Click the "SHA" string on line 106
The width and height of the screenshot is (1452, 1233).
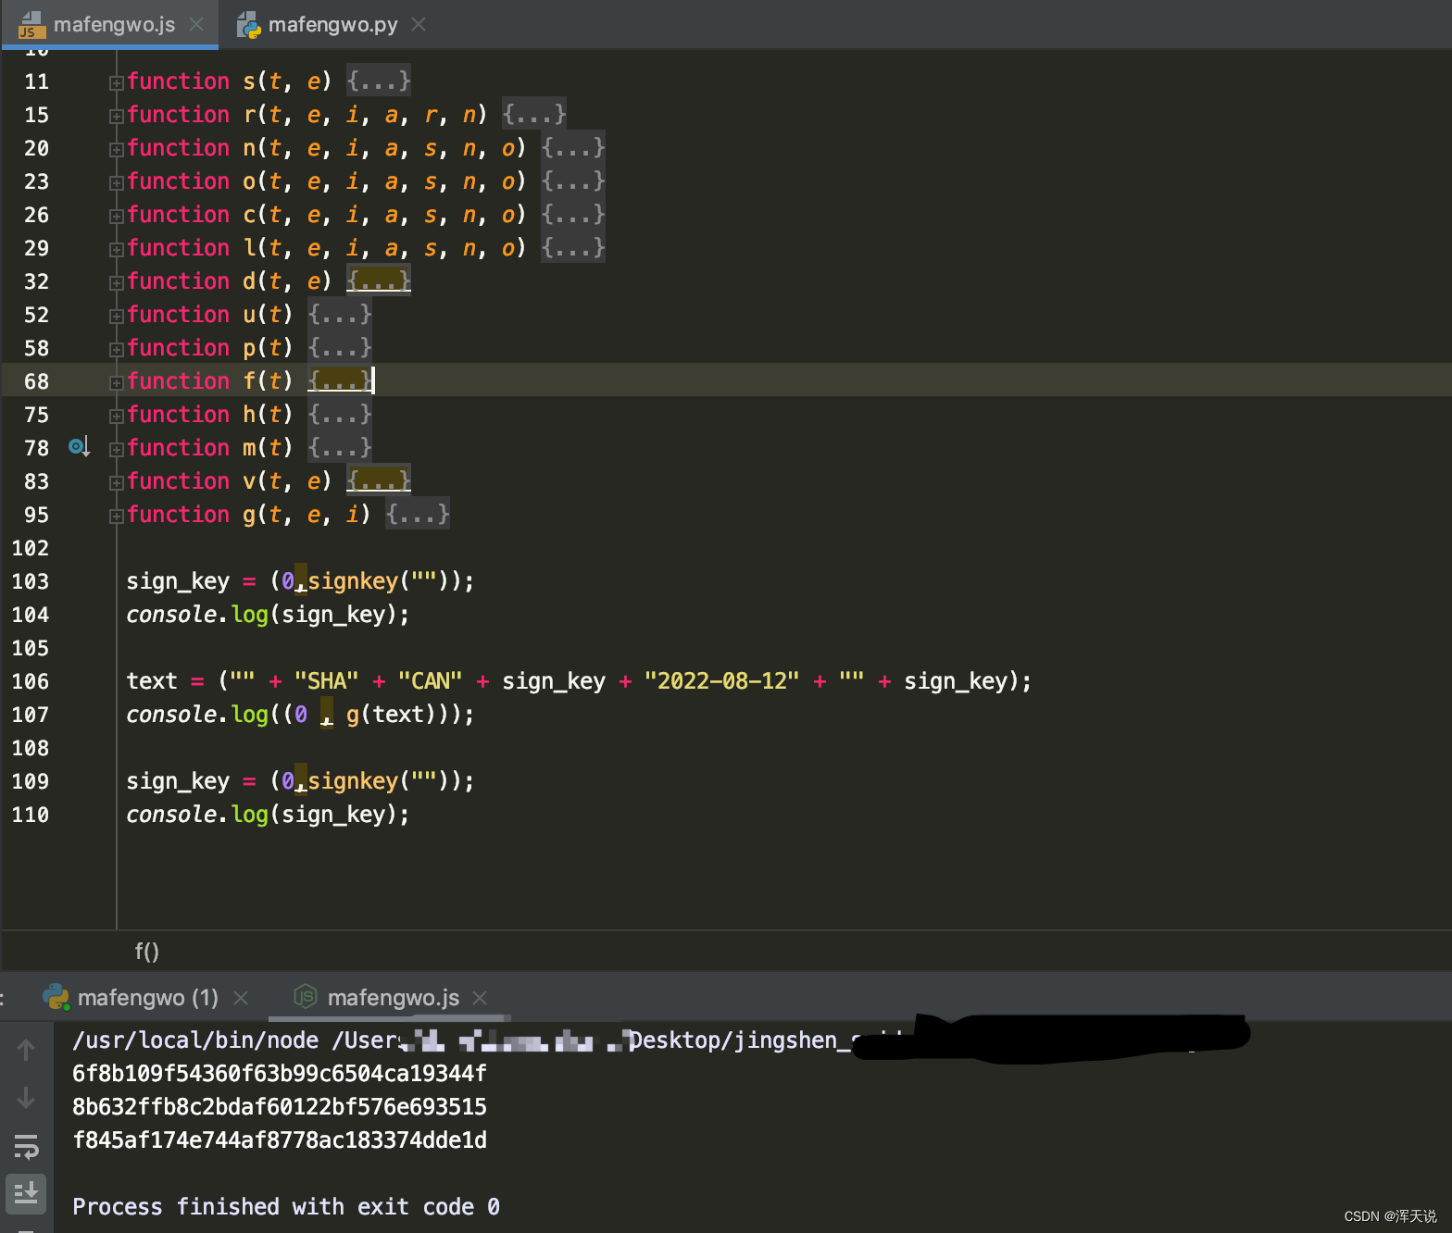pyautogui.click(x=326, y=681)
